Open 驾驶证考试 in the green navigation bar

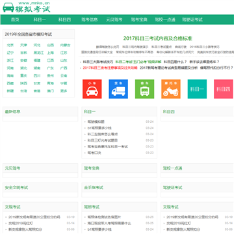192,19
